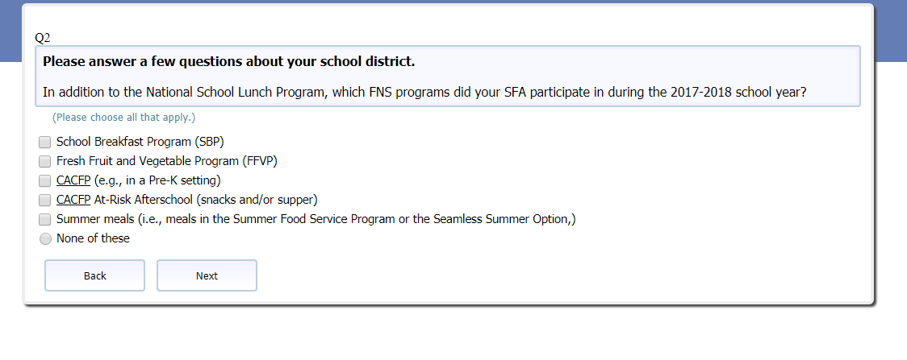Image resolution: width=907 pixels, height=360 pixels.
Task: Click the '(e.g., in a Pre-K setting)' text
Action: [x=157, y=180]
